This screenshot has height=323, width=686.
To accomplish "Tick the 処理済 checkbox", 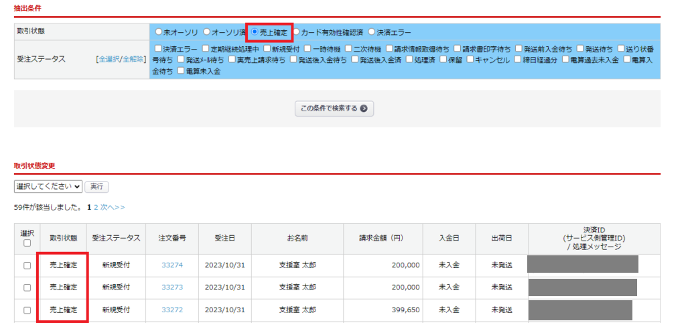I will (x=409, y=60).
